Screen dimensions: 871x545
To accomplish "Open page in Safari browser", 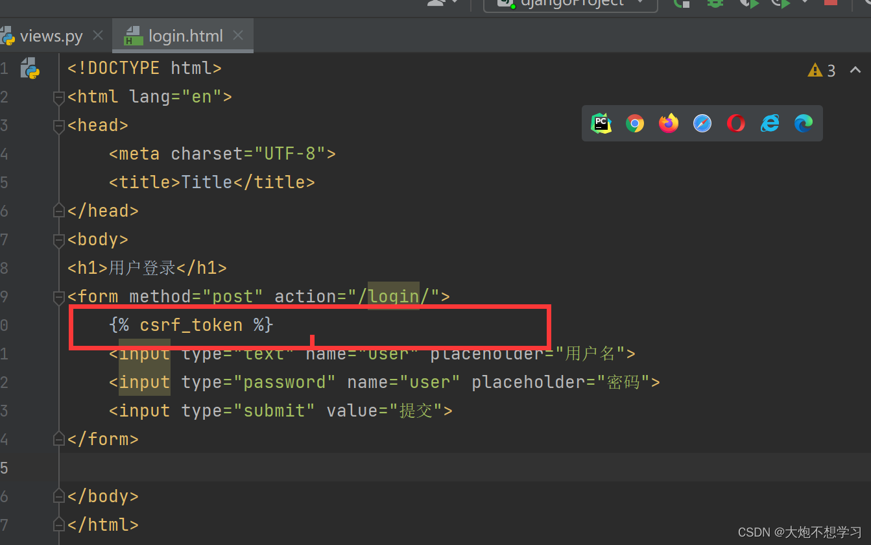I will 702,123.
